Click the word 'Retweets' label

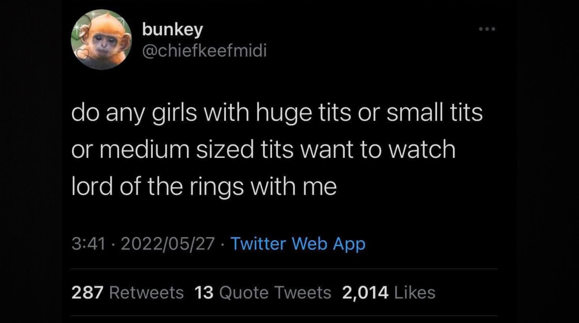146,293
